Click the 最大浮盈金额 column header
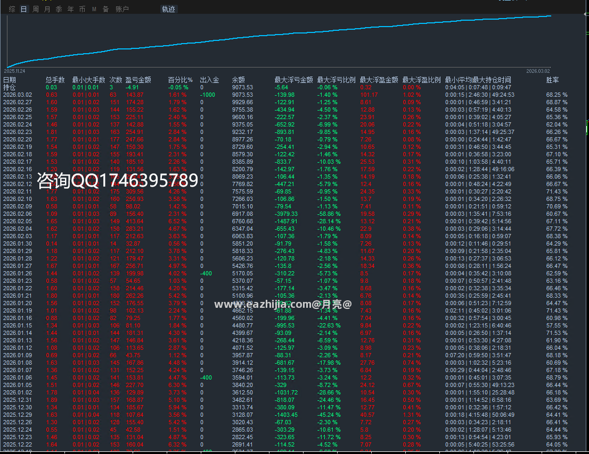 [x=379, y=80]
